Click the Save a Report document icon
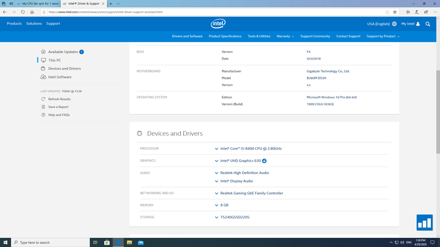Screen dimensions: 440x247 [x=43, y=107]
